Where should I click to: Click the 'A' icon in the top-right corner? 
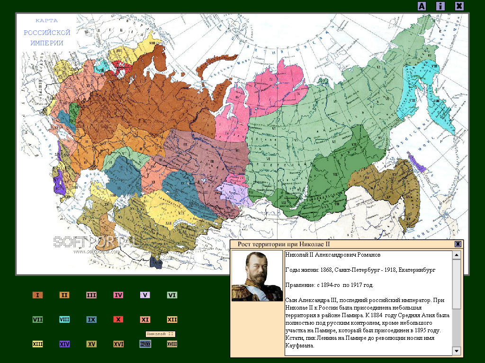[x=422, y=6]
